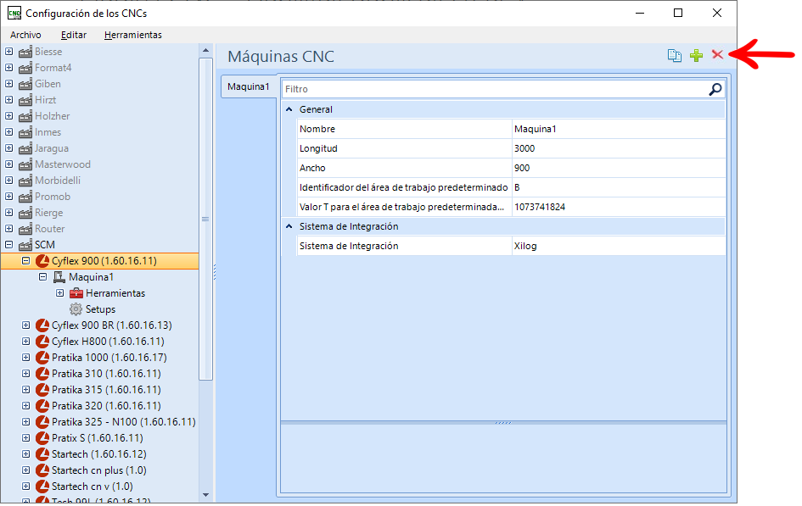Select Pratika 310 (1.60.16.11) in tree
This screenshot has width=802, height=506.
coord(106,374)
